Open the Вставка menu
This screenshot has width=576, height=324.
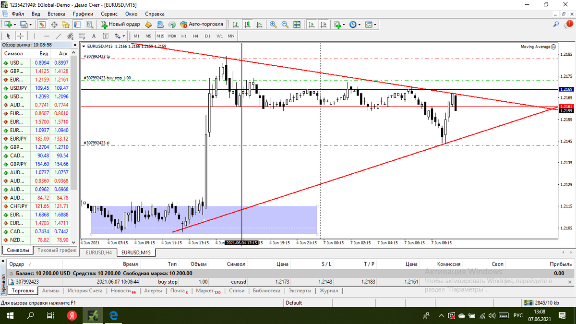(x=57, y=14)
